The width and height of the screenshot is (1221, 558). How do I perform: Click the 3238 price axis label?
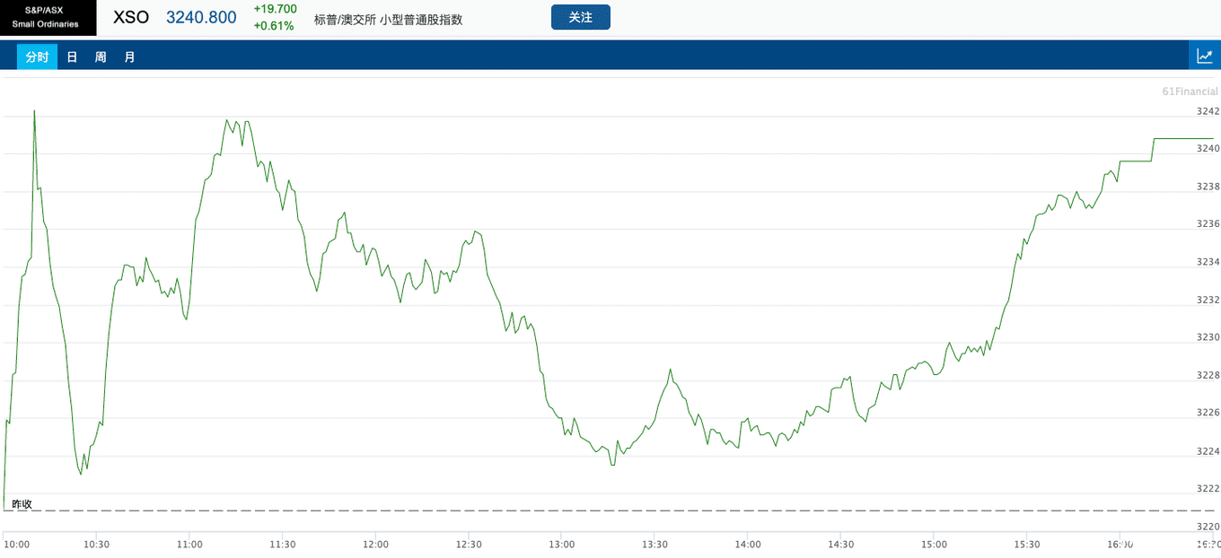[x=1208, y=187]
